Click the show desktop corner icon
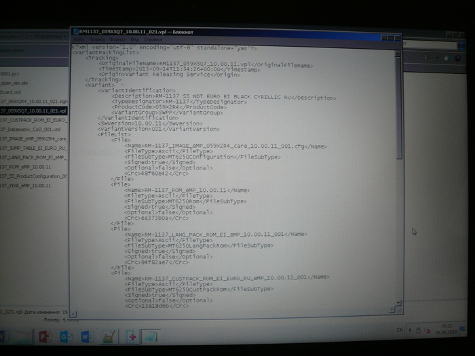Viewport: 475px width, 356px height. pos(463,328)
